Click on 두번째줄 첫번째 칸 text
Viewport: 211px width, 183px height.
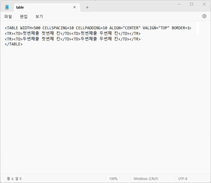tap(41, 39)
